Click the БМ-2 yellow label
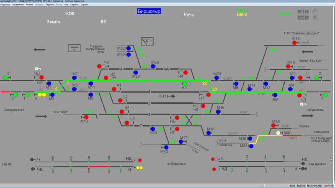Screen dimensions: 335x188 [x=242, y=14]
